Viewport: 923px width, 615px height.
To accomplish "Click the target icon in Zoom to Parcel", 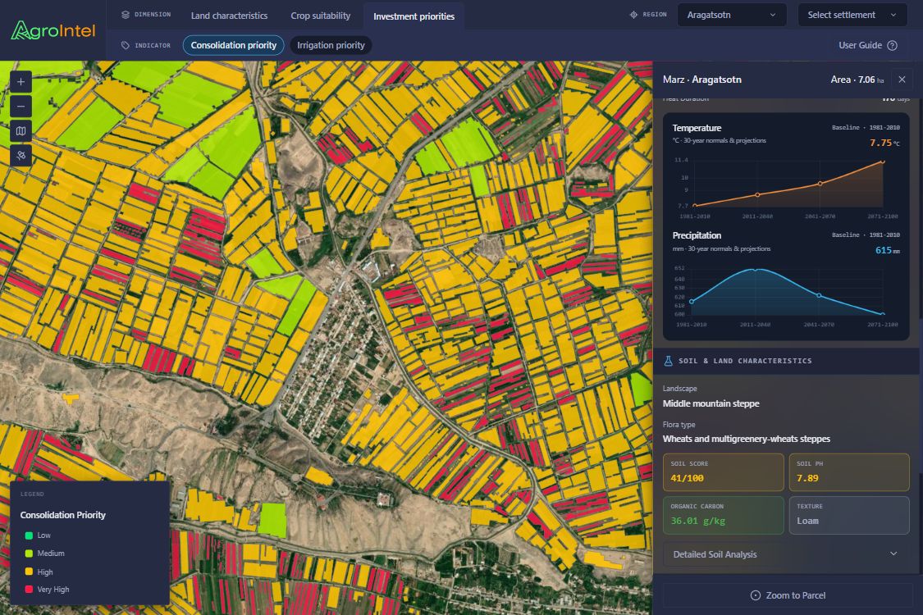I will [x=756, y=595].
